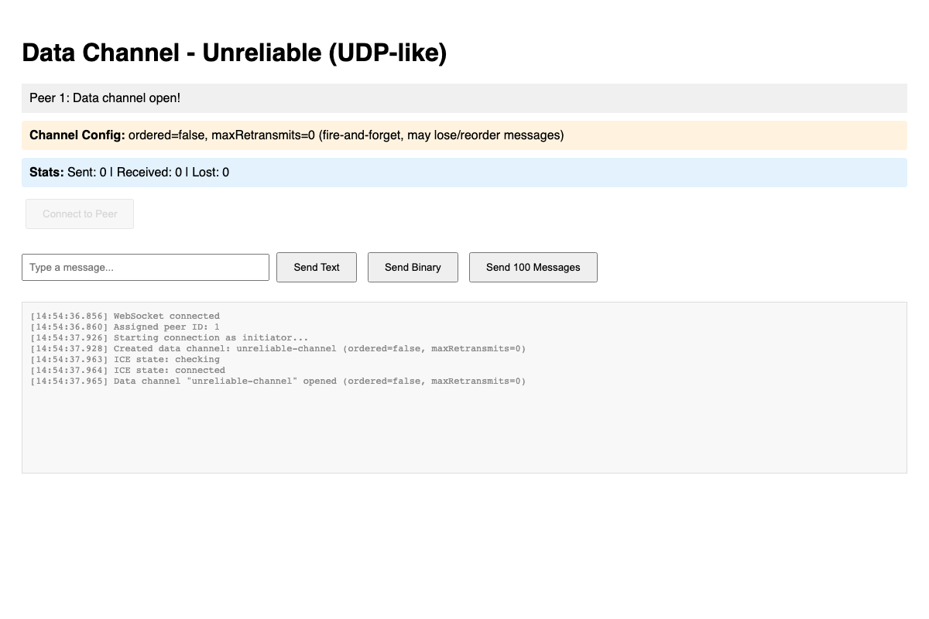Viewport: 929px width, 619px height.
Task: Click the page title Data Channel Unreliable
Action: [x=235, y=53]
